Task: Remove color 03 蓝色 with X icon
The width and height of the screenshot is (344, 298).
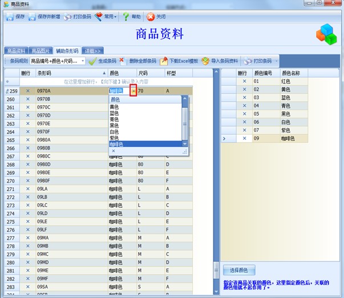Action: click(x=244, y=98)
